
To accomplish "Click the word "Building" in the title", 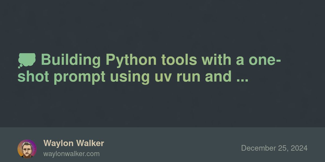I will pyautogui.click(x=71, y=60).
